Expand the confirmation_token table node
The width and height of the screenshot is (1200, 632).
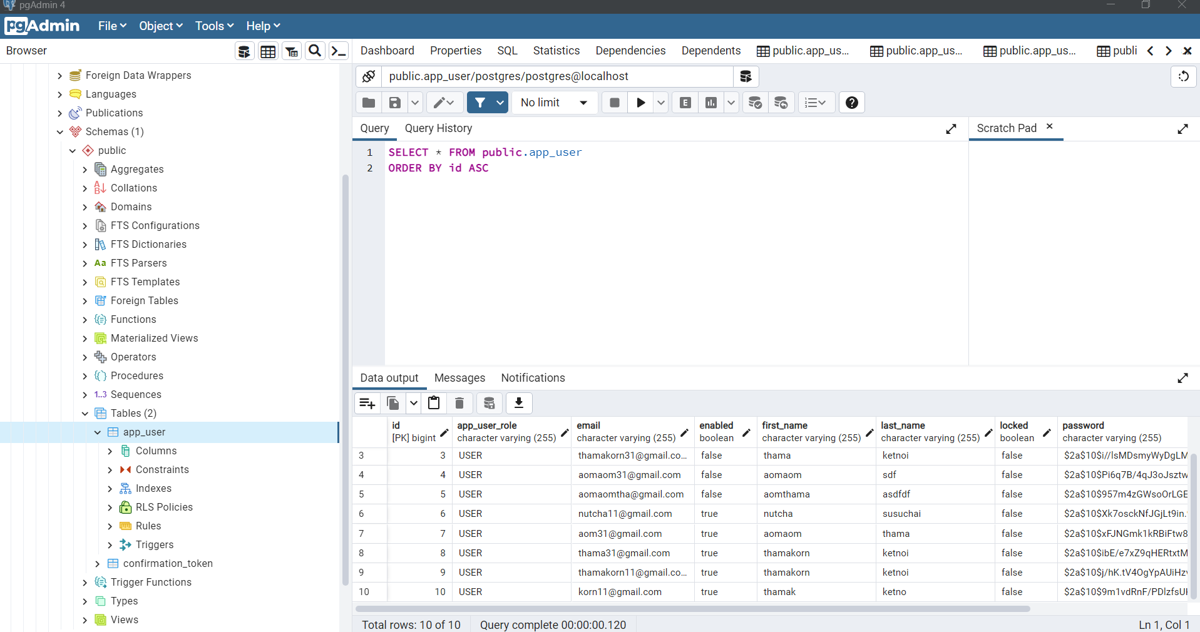(98, 564)
